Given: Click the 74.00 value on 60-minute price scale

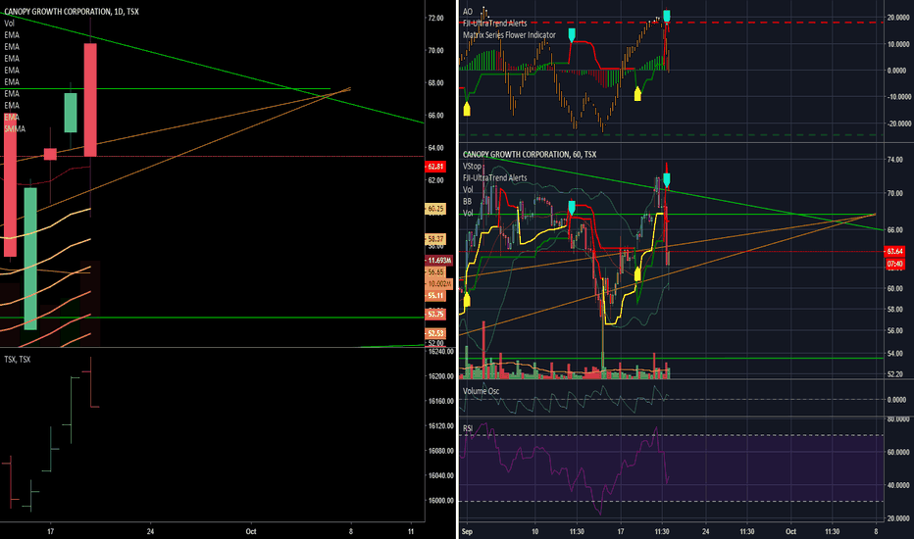Looking at the screenshot, I should coord(894,160).
